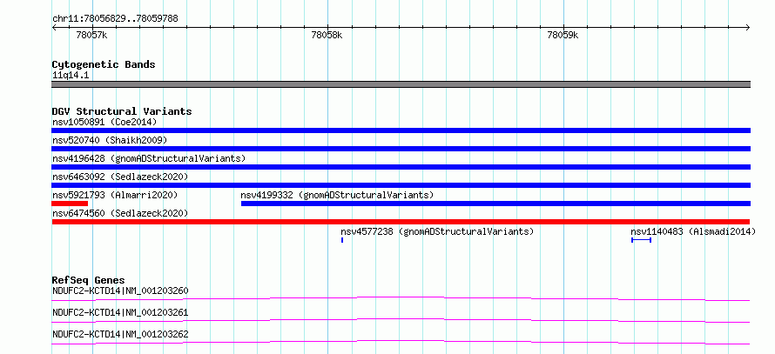
Task: Open nsv4577238 (gnomADStructuralVariants) label
Action: 437,231
